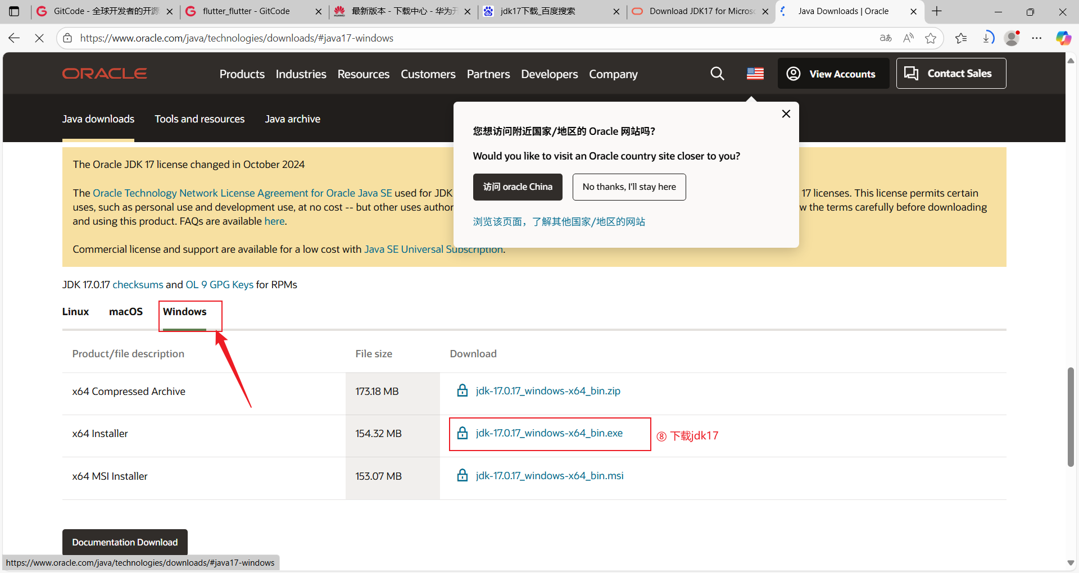Click Contact Sales button
The height and width of the screenshot is (573, 1079).
pos(951,74)
